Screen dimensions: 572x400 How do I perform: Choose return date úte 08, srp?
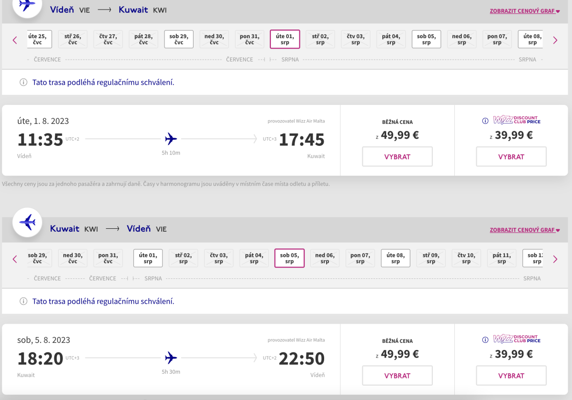tap(396, 258)
